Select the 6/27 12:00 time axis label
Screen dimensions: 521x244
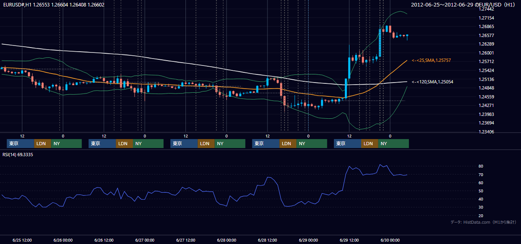coord(185,240)
